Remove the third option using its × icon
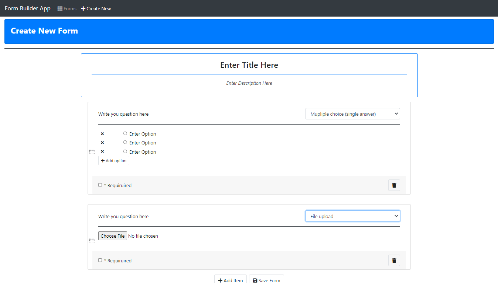 tap(102, 151)
